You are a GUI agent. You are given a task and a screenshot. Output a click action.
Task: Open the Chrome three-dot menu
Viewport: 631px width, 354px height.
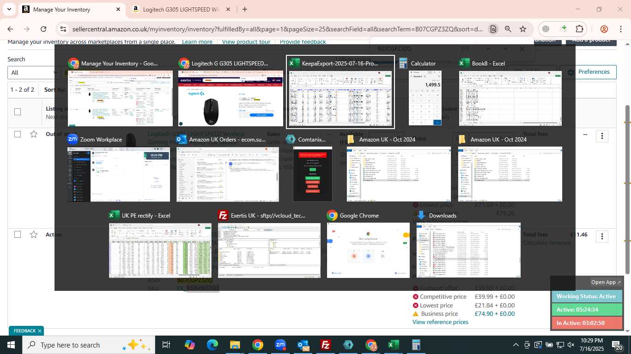click(x=620, y=29)
